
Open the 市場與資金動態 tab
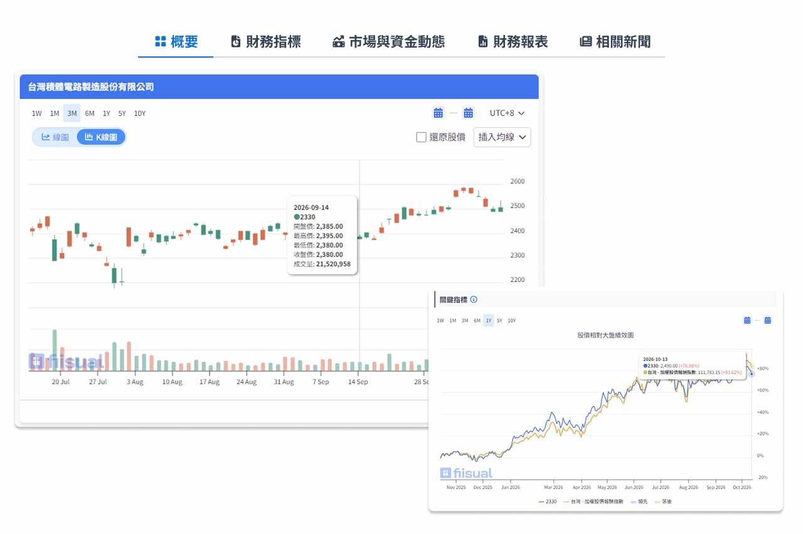click(388, 42)
